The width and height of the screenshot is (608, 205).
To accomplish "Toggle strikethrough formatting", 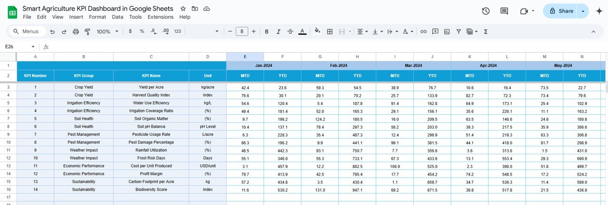I will (290, 31).
